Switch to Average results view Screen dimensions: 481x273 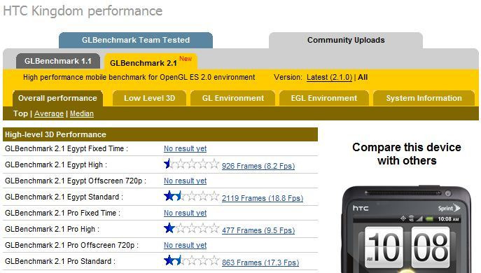(x=49, y=113)
